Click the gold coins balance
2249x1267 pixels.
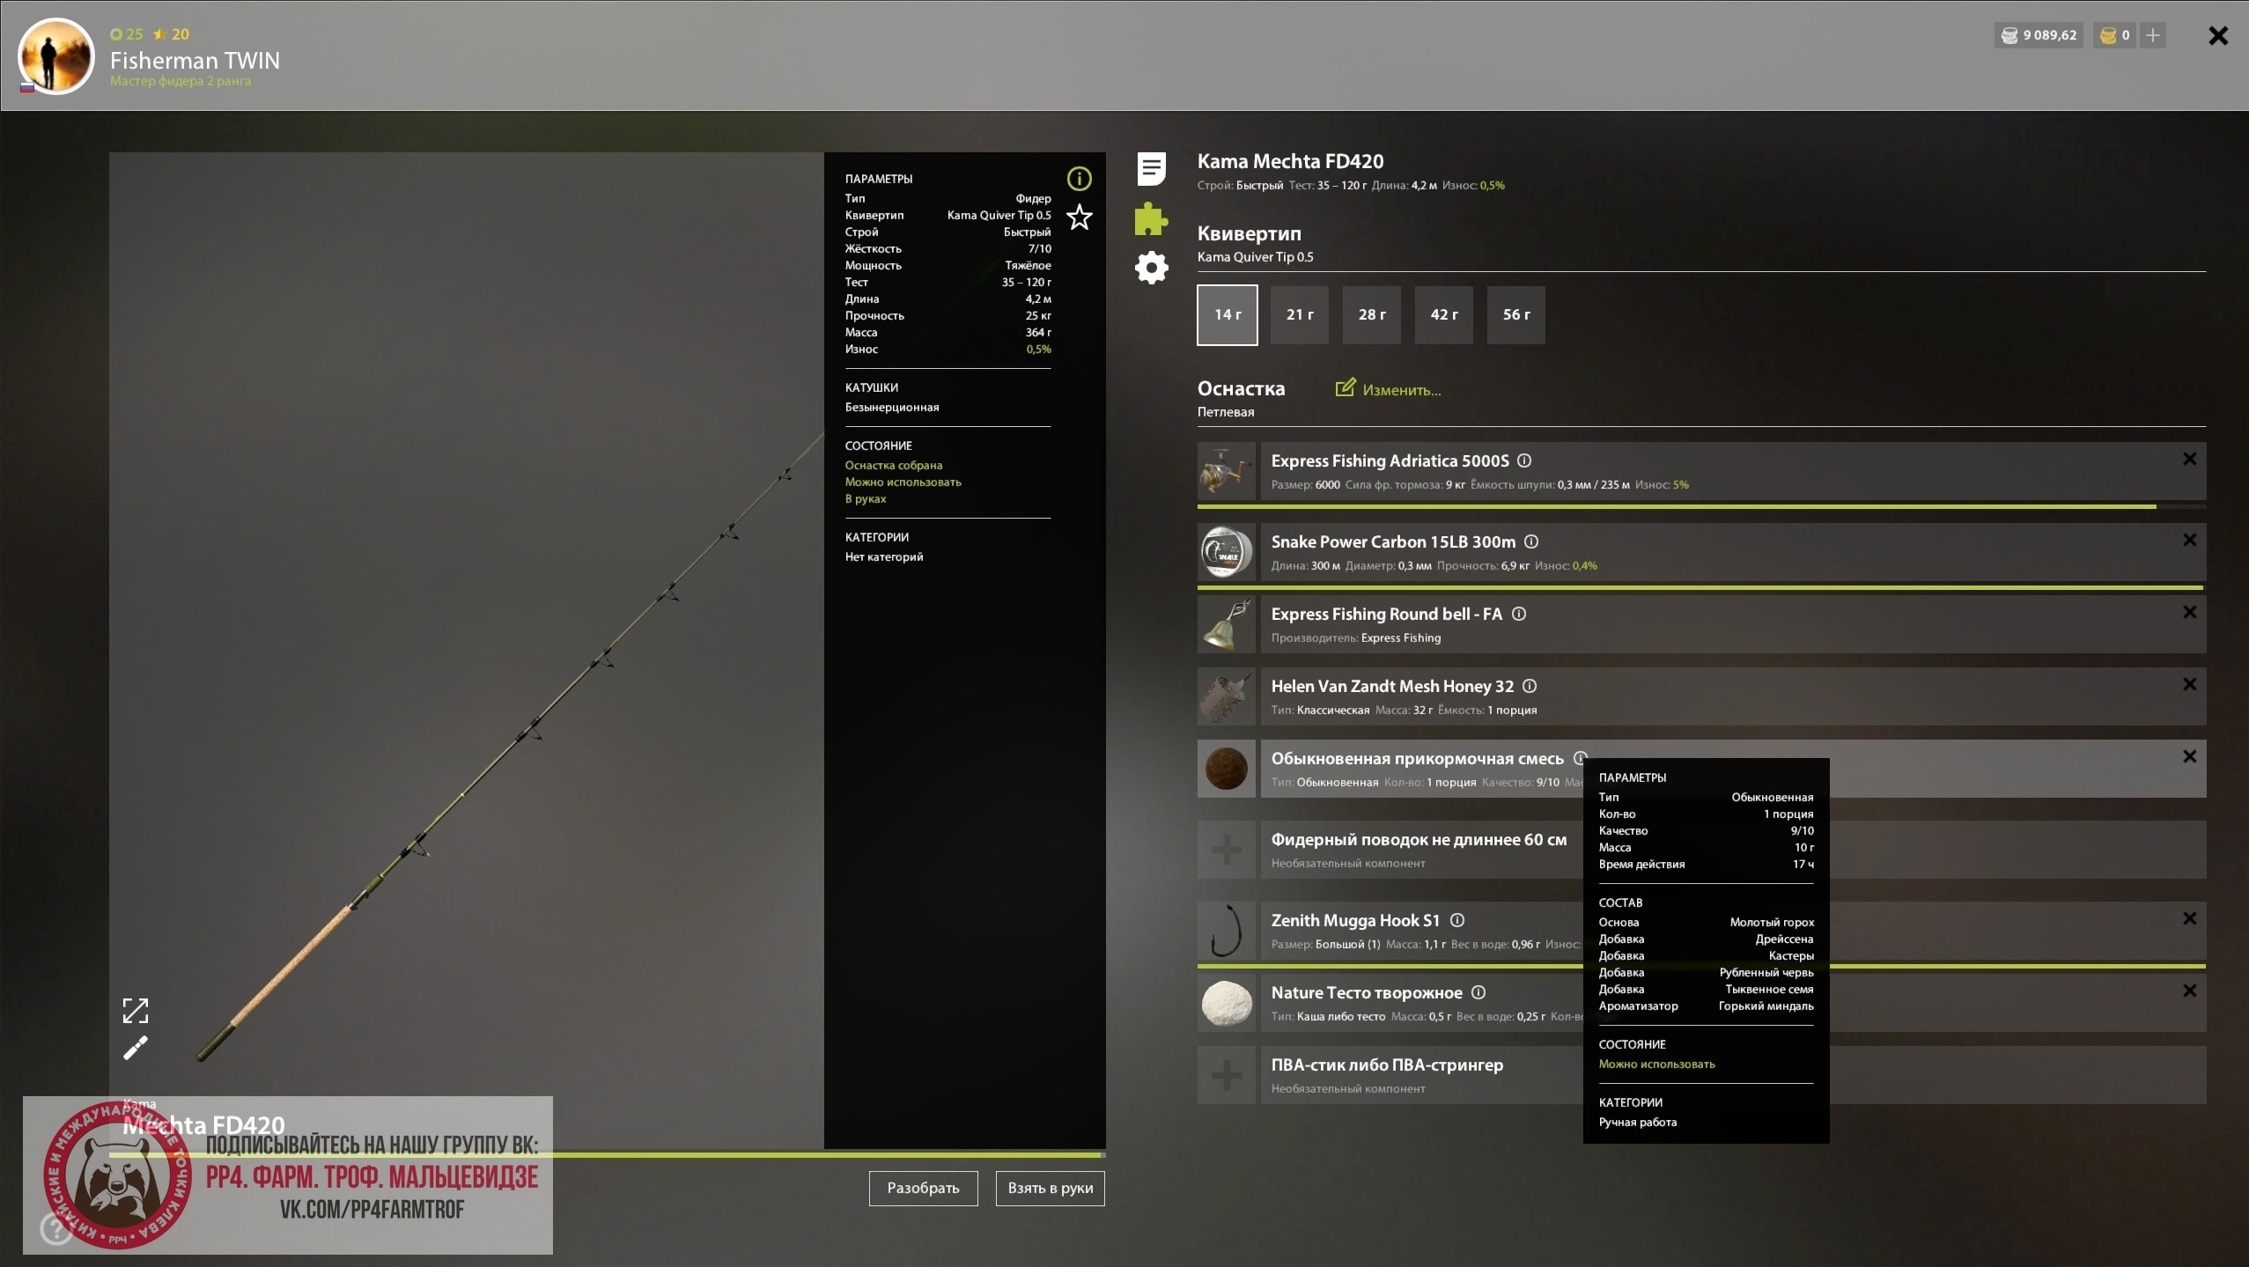[x=2114, y=35]
